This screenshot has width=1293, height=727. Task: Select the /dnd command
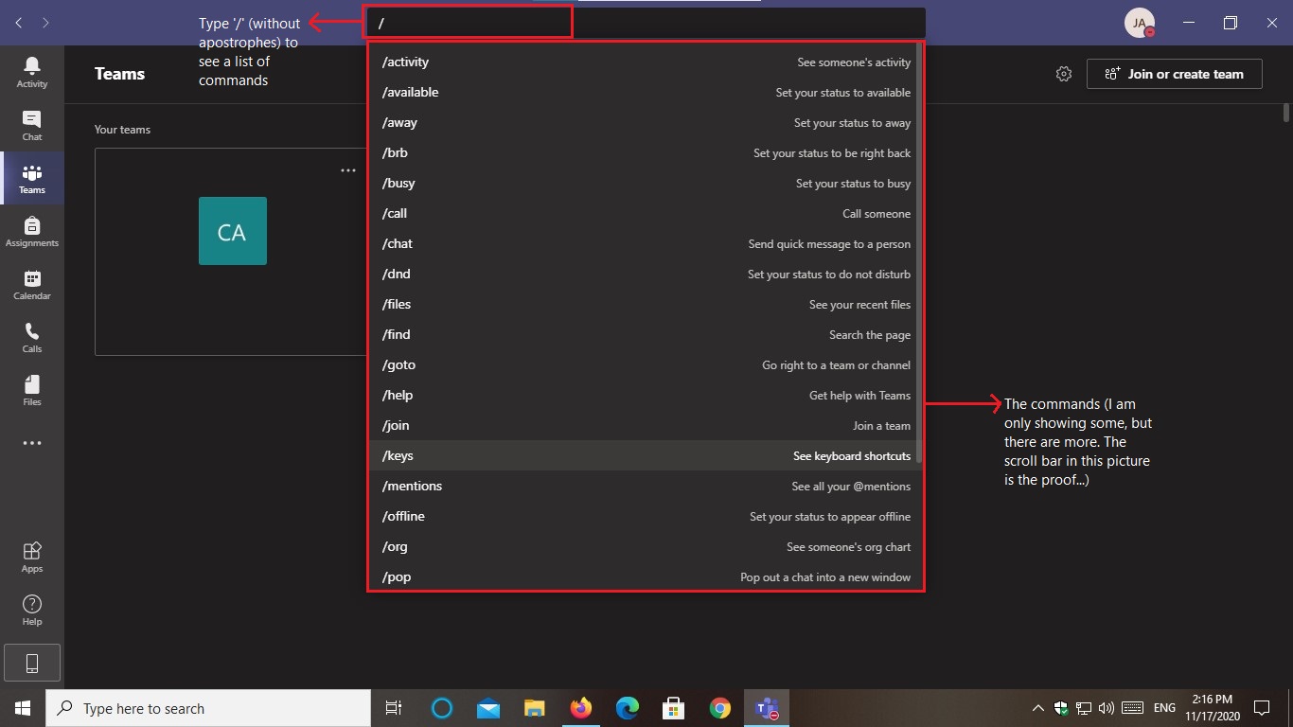pyautogui.click(x=645, y=275)
